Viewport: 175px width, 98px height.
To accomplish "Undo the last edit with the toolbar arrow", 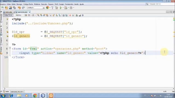I will tap(19, 8).
